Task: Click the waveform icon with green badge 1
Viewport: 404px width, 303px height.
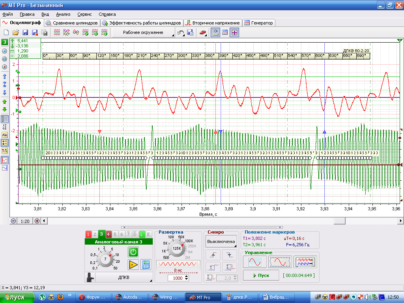Action: 95,32
